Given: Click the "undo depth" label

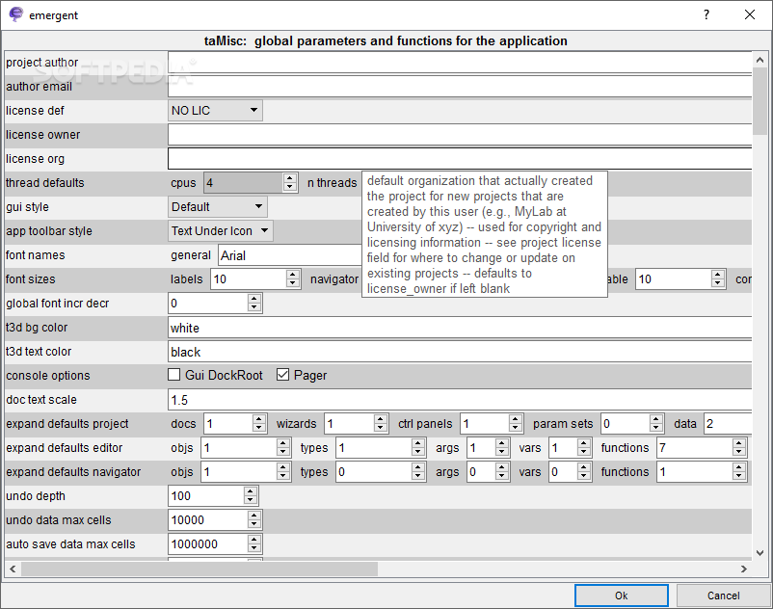Looking at the screenshot, I should (36, 495).
